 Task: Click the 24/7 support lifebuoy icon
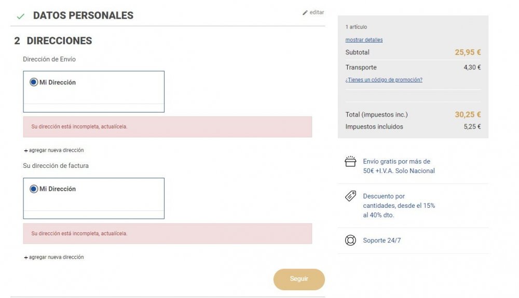[x=350, y=240]
